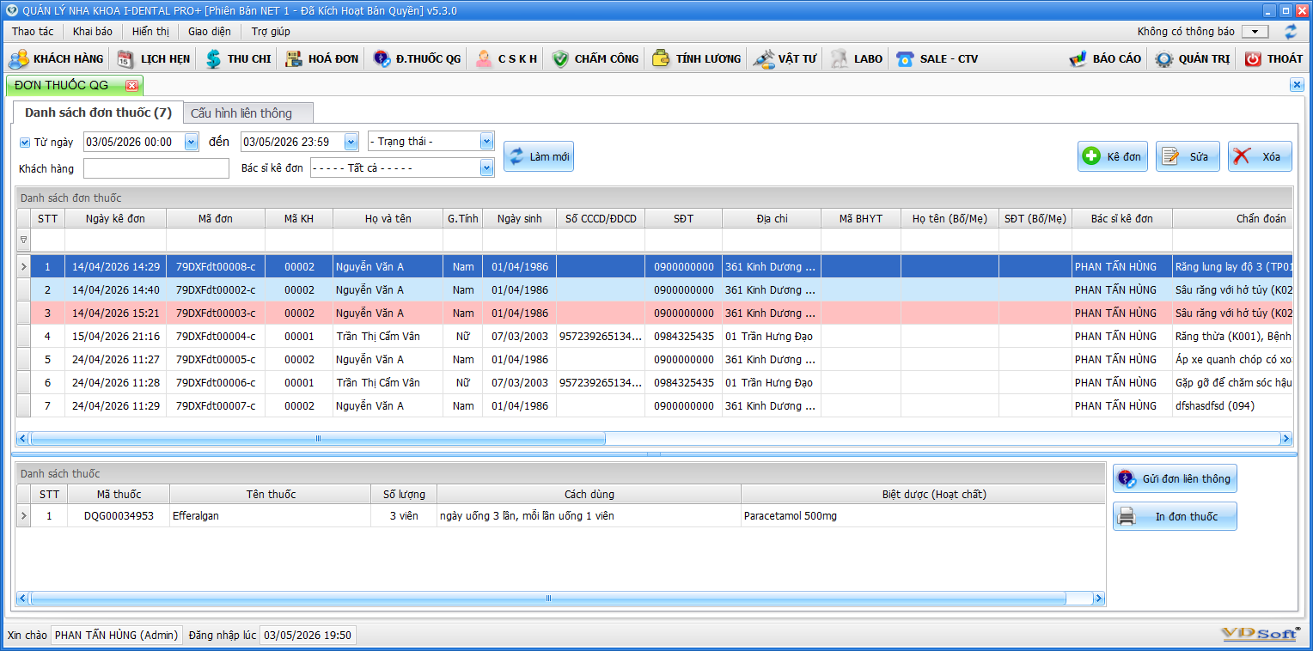Image resolution: width=1313 pixels, height=651 pixels.
Task: Open the THU CHI income-expense module
Action: (238, 59)
